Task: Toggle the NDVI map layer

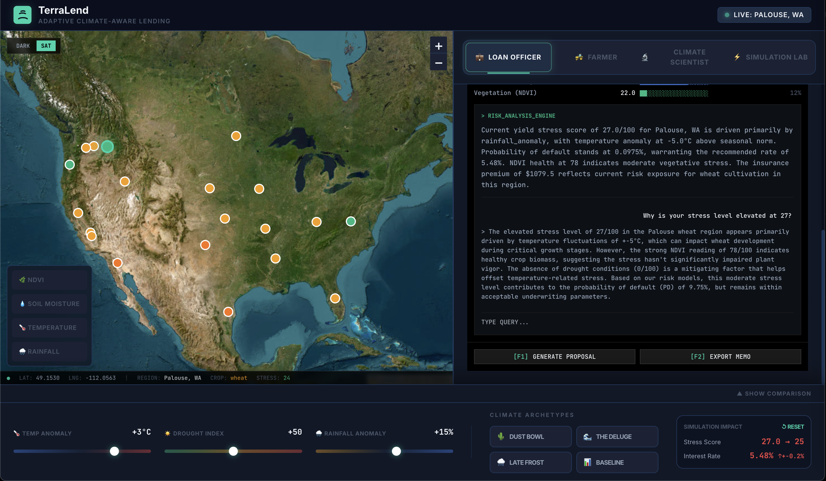Action: point(49,280)
